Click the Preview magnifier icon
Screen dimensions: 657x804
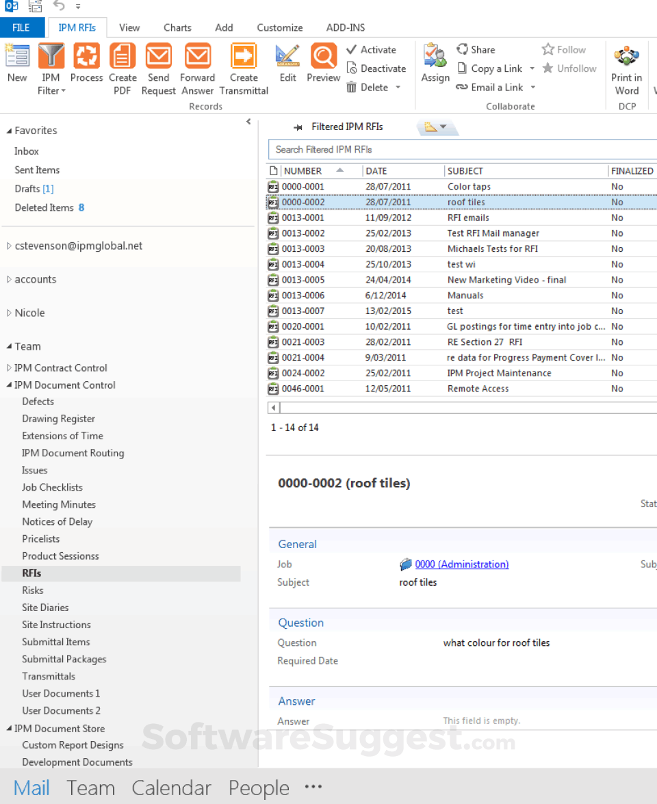324,56
